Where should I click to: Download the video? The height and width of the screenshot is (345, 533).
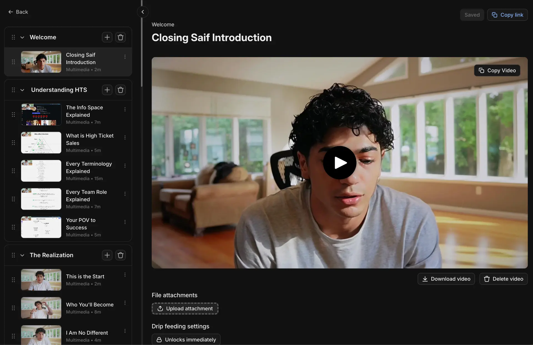click(x=446, y=279)
